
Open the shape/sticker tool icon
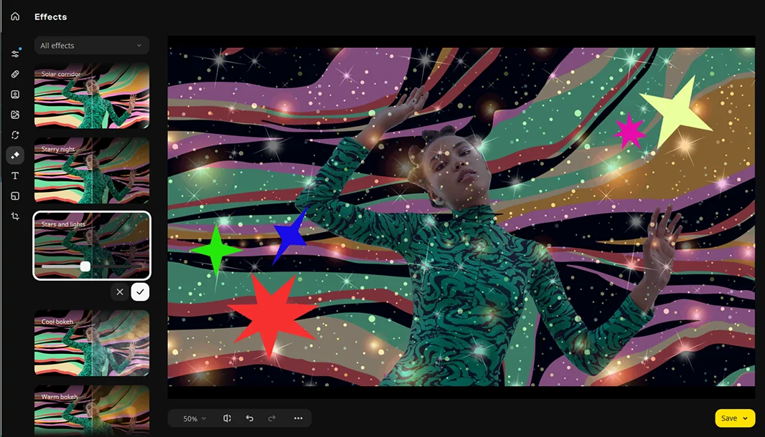tap(15, 196)
